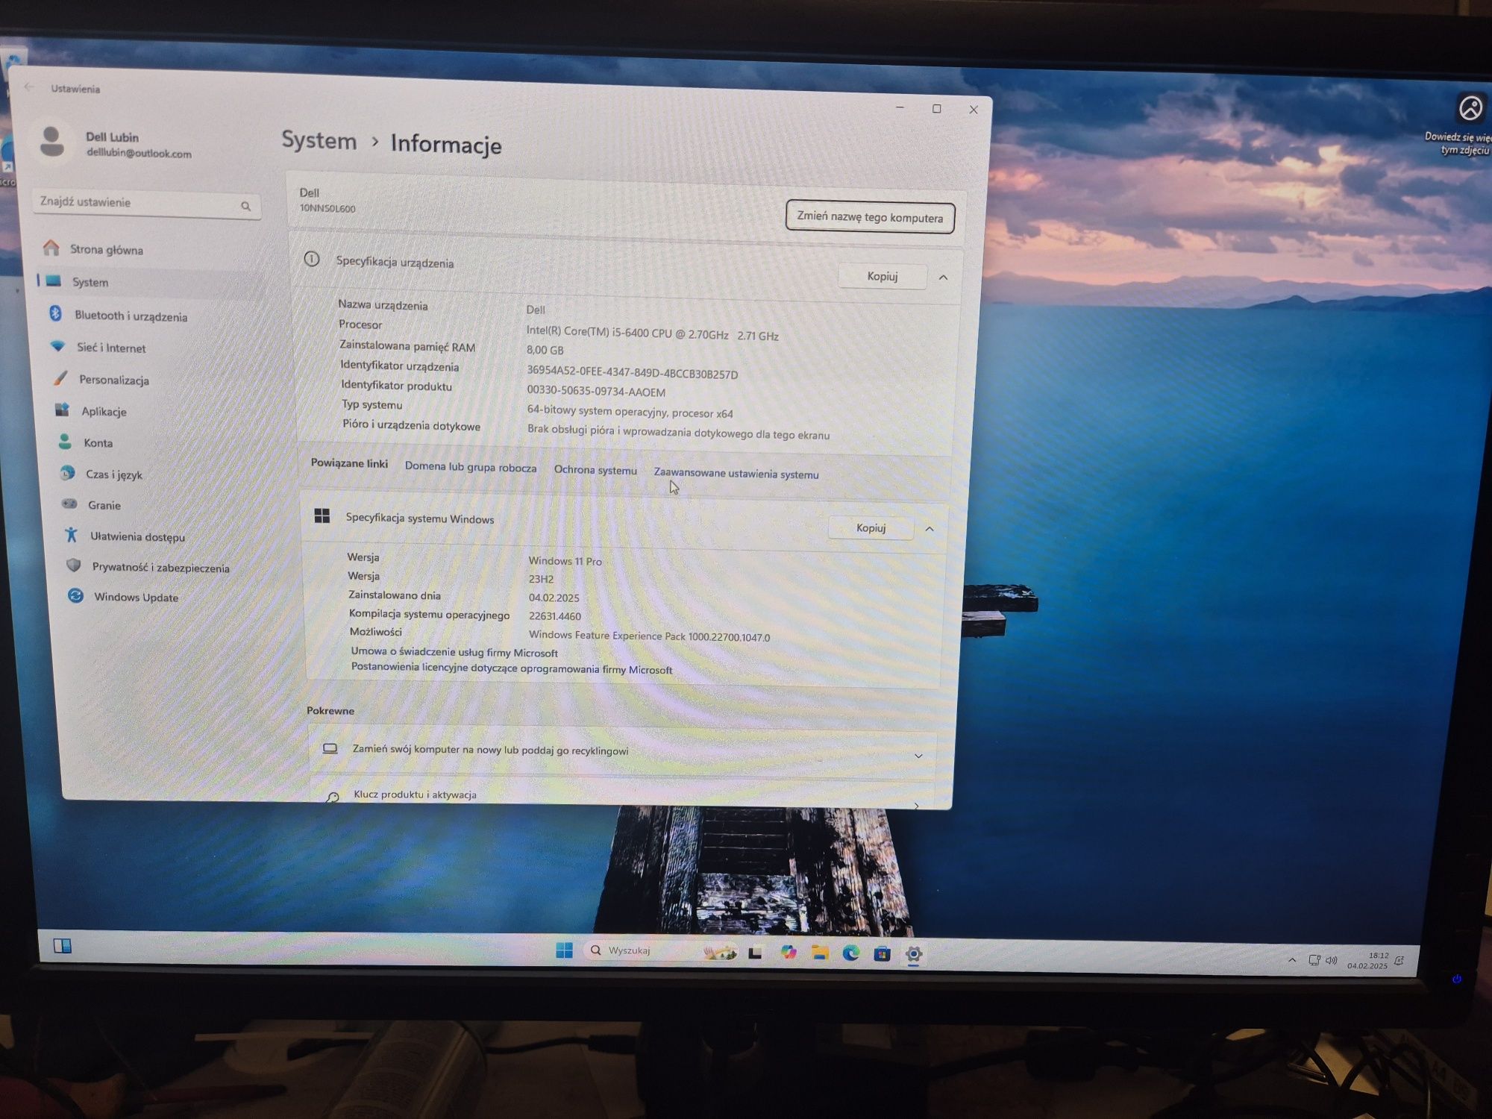Select the Windows 11 Pro edition text
1492x1119 pixels.
(565, 561)
